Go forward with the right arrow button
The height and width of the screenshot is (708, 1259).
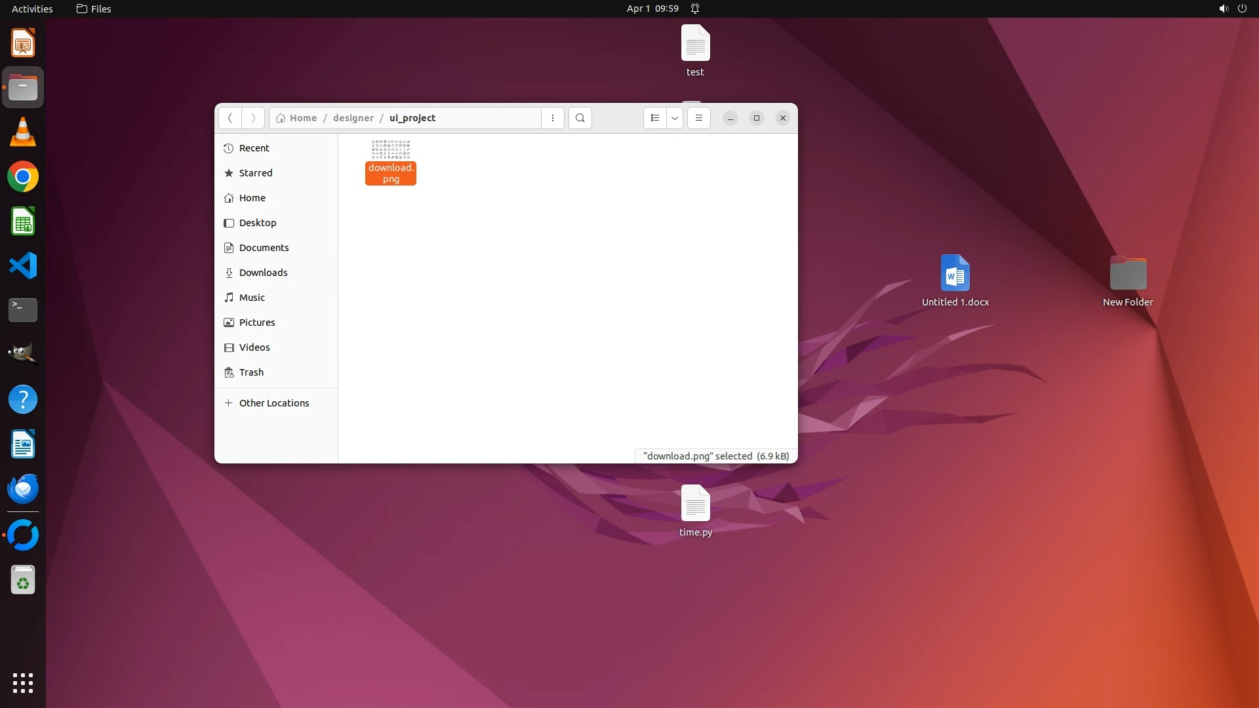tap(253, 118)
